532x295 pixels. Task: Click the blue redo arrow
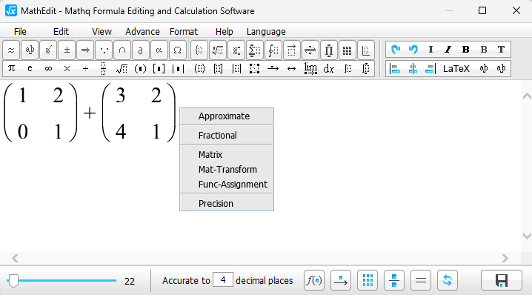(395, 50)
